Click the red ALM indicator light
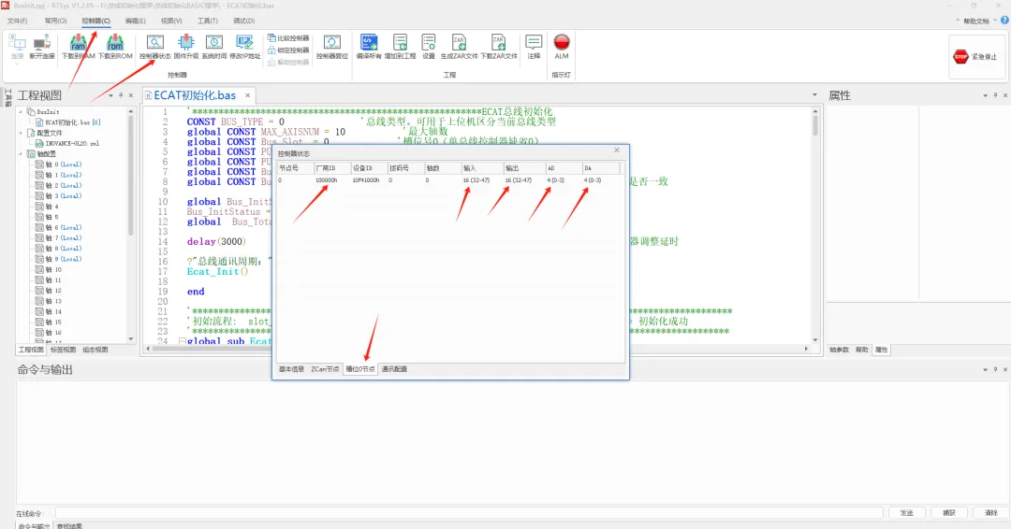Image resolution: width=1011 pixels, height=529 pixels. click(562, 42)
